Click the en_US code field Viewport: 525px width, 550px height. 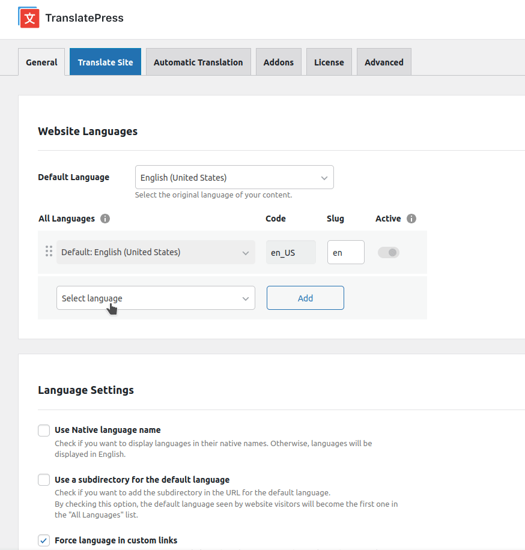(x=291, y=252)
